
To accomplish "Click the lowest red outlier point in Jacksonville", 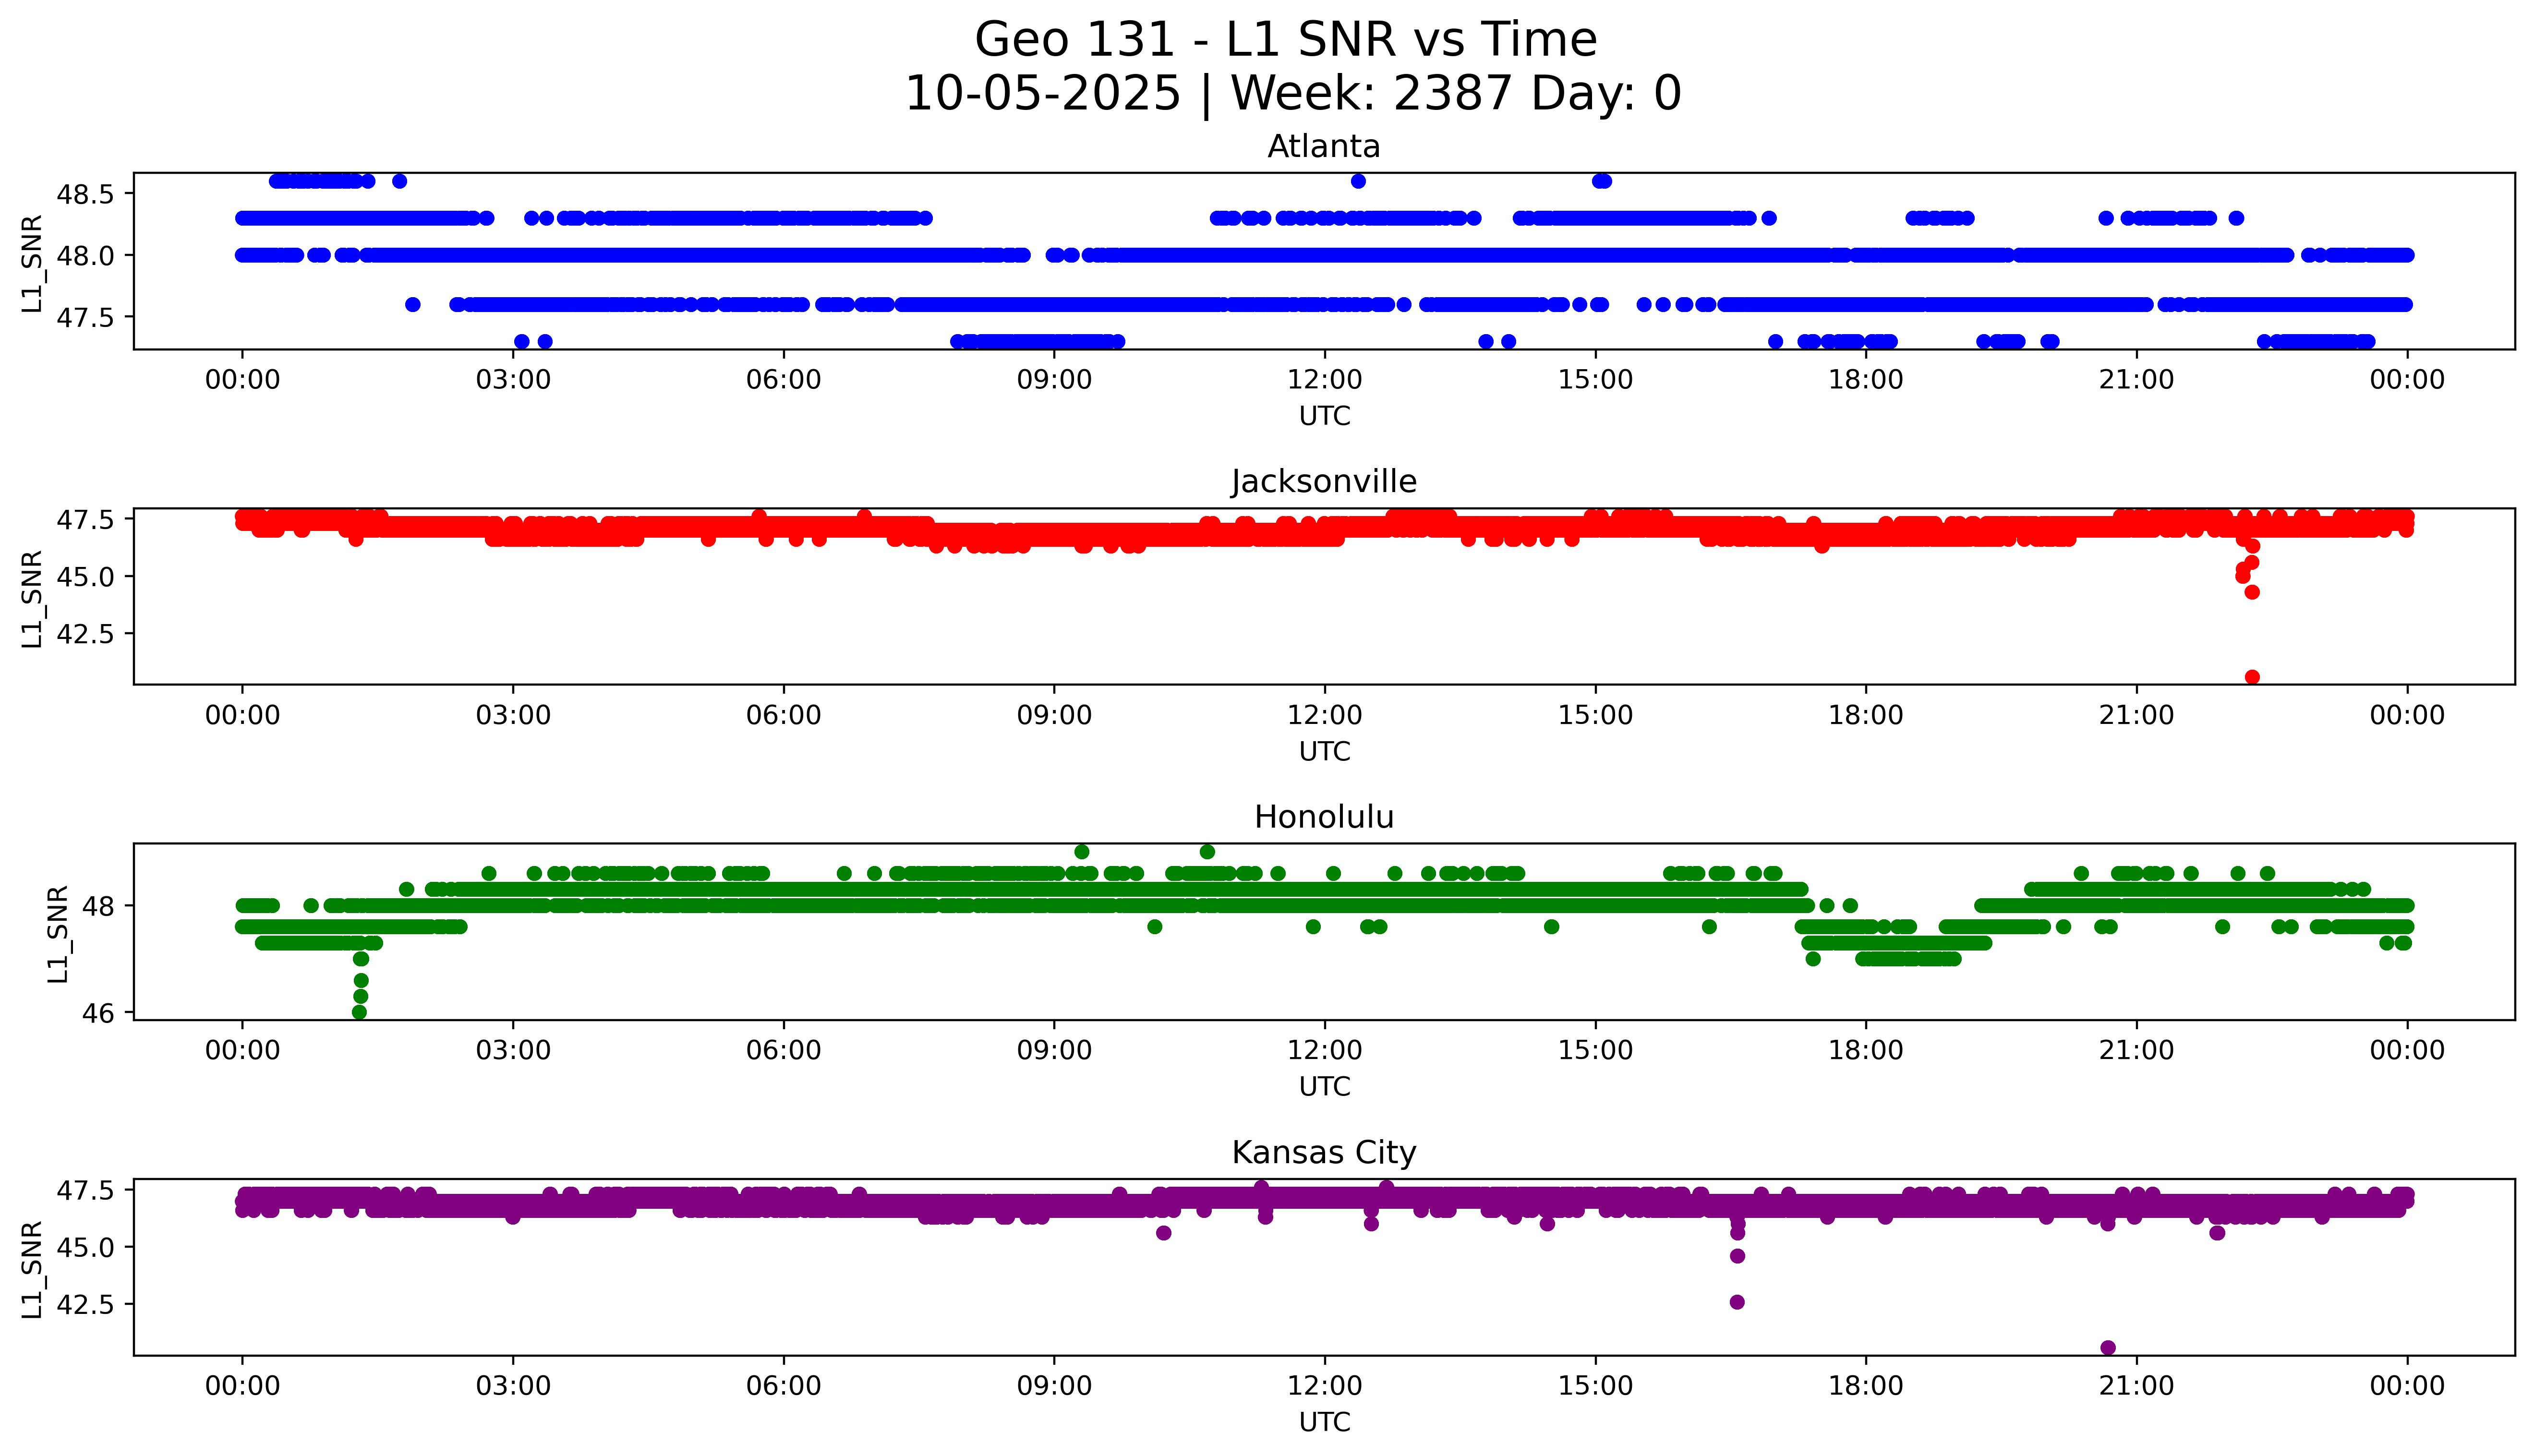I will [2252, 677].
